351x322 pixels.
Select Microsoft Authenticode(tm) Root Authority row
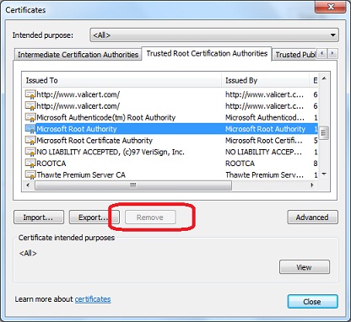coord(170,117)
